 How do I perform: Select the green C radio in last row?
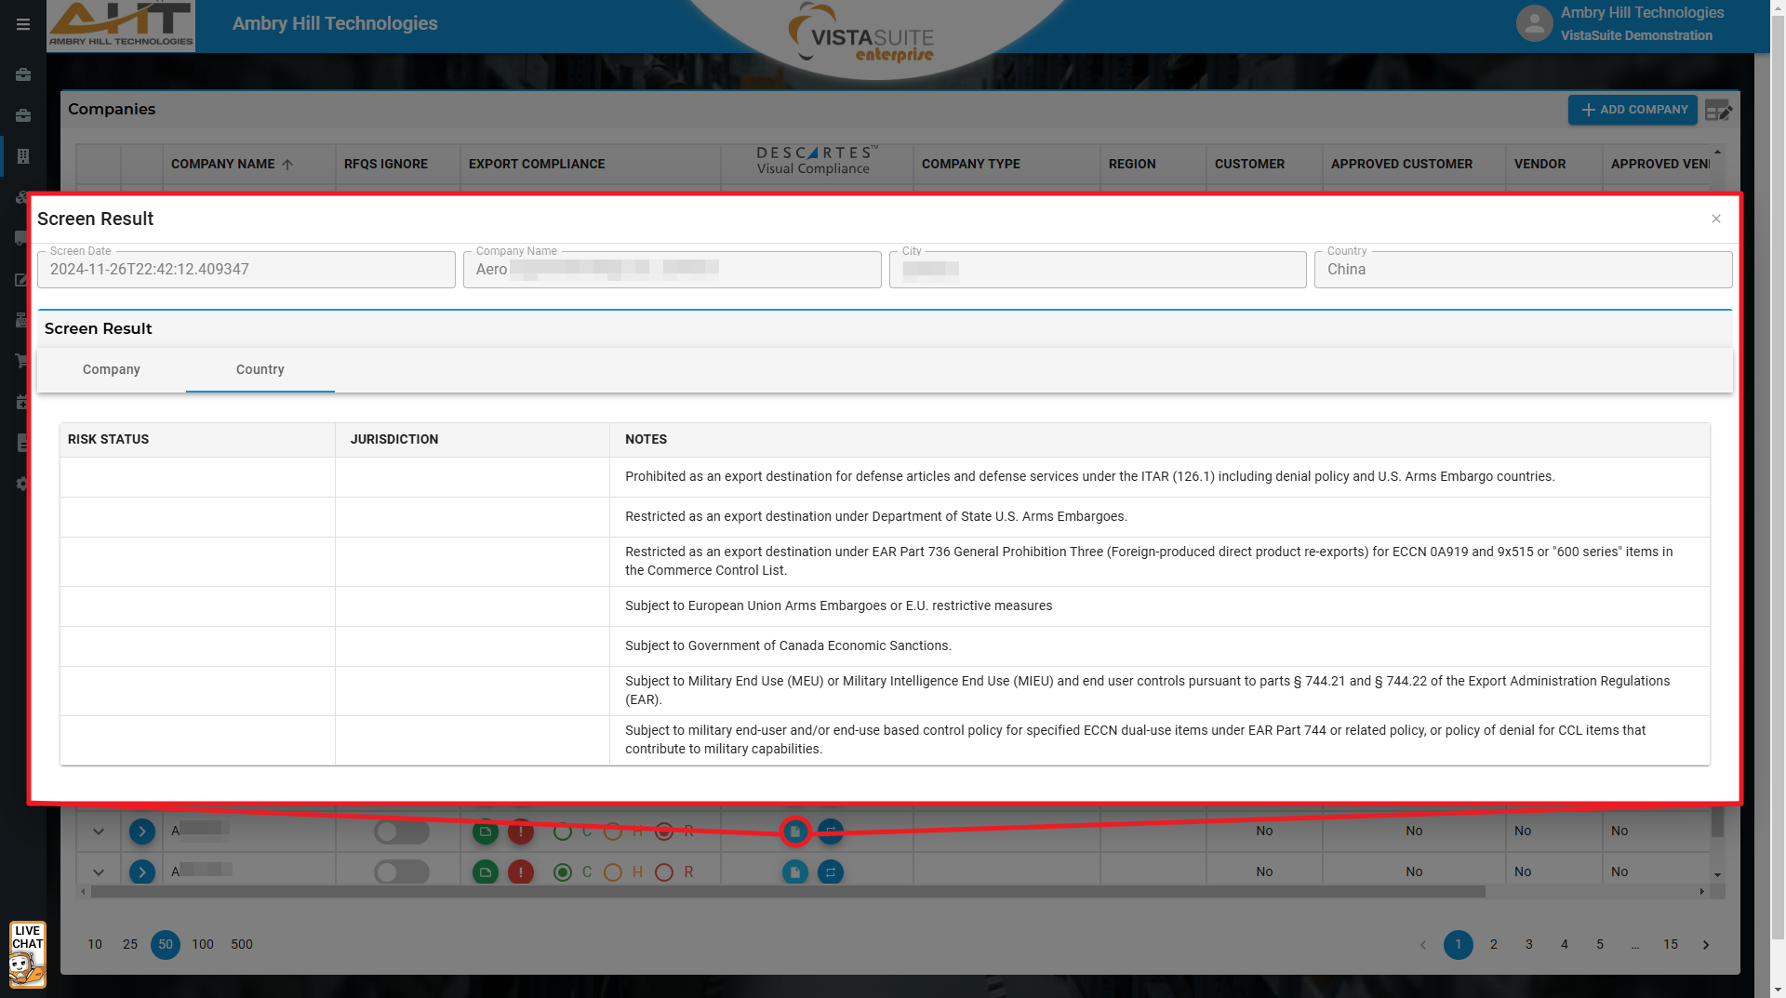point(562,872)
